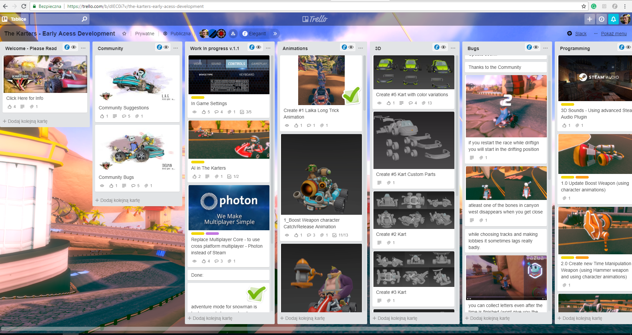Toggle eye icon on Animations list

(351, 47)
